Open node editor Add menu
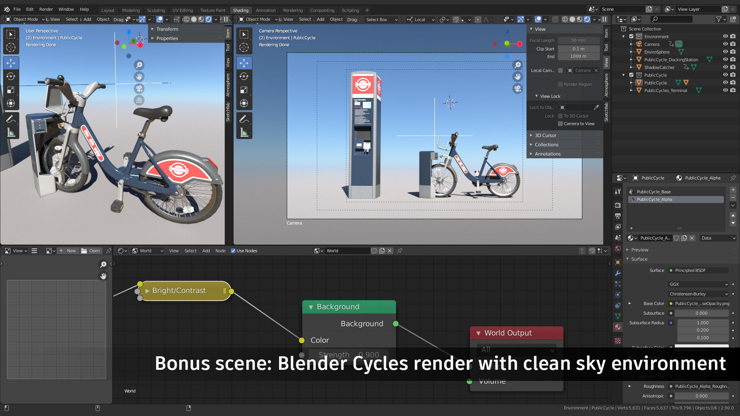740x416 pixels. pyautogui.click(x=206, y=251)
